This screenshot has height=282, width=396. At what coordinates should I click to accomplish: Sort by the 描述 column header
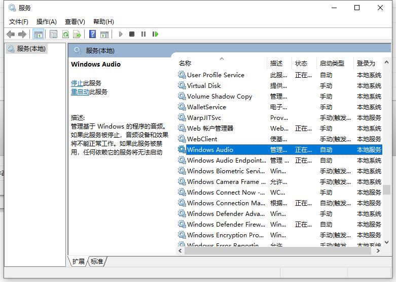(x=276, y=63)
